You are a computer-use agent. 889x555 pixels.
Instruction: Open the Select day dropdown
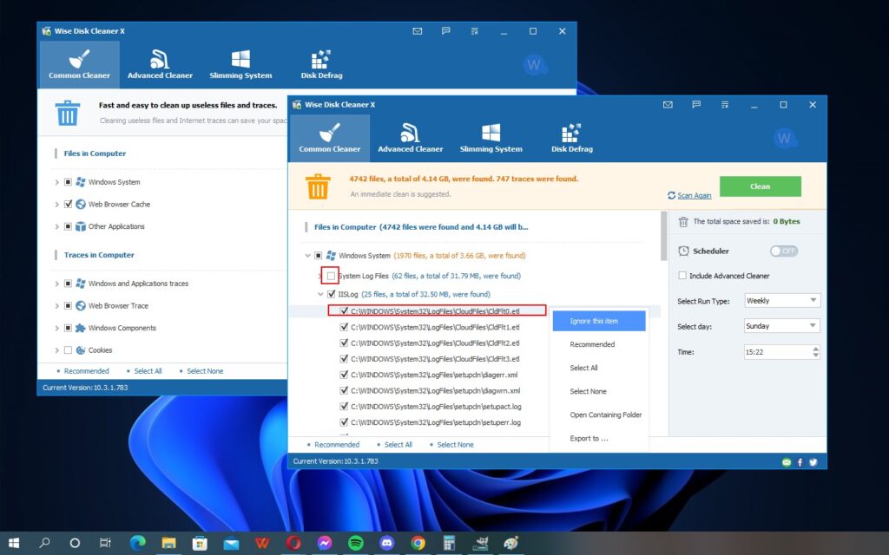[782, 326]
